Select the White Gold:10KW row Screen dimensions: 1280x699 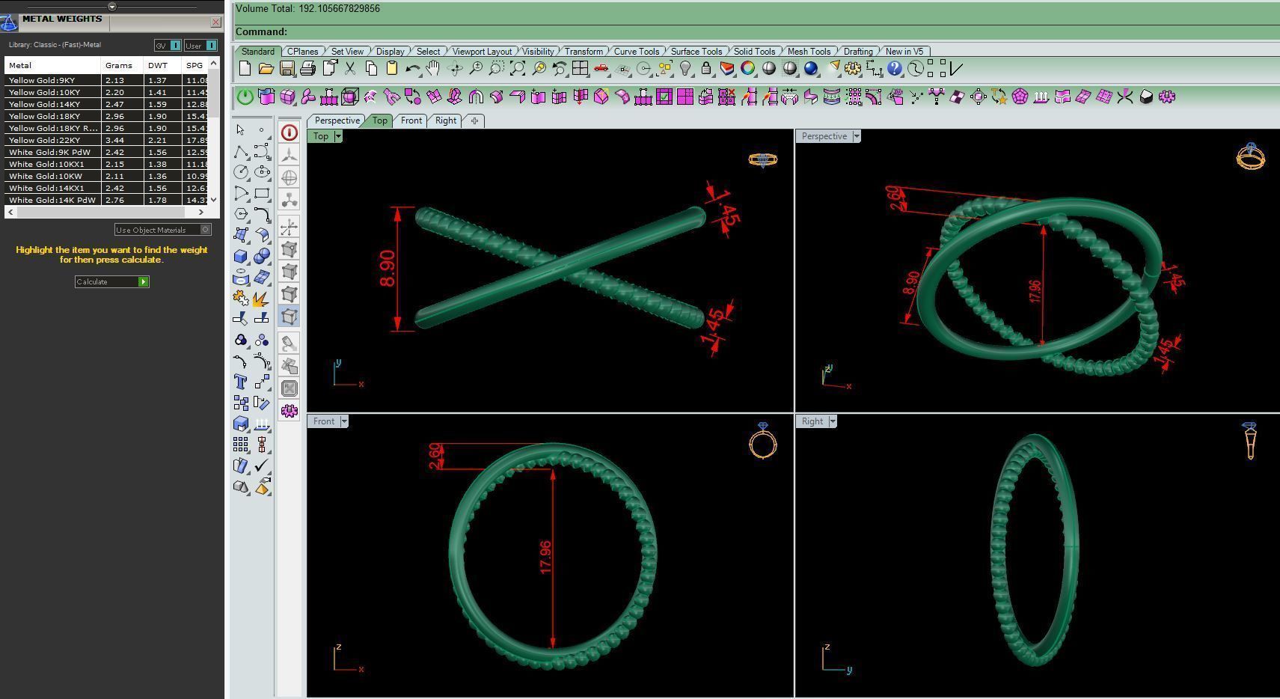pos(108,176)
